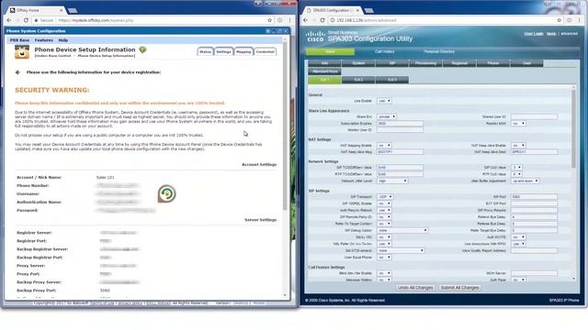
Task: Switch to the Settings tab in Offisky
Action: point(223,51)
